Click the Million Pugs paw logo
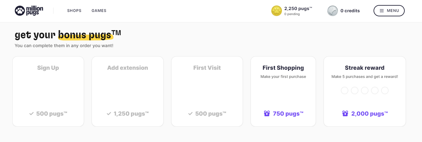This screenshot has height=142, width=422. pos(20,11)
